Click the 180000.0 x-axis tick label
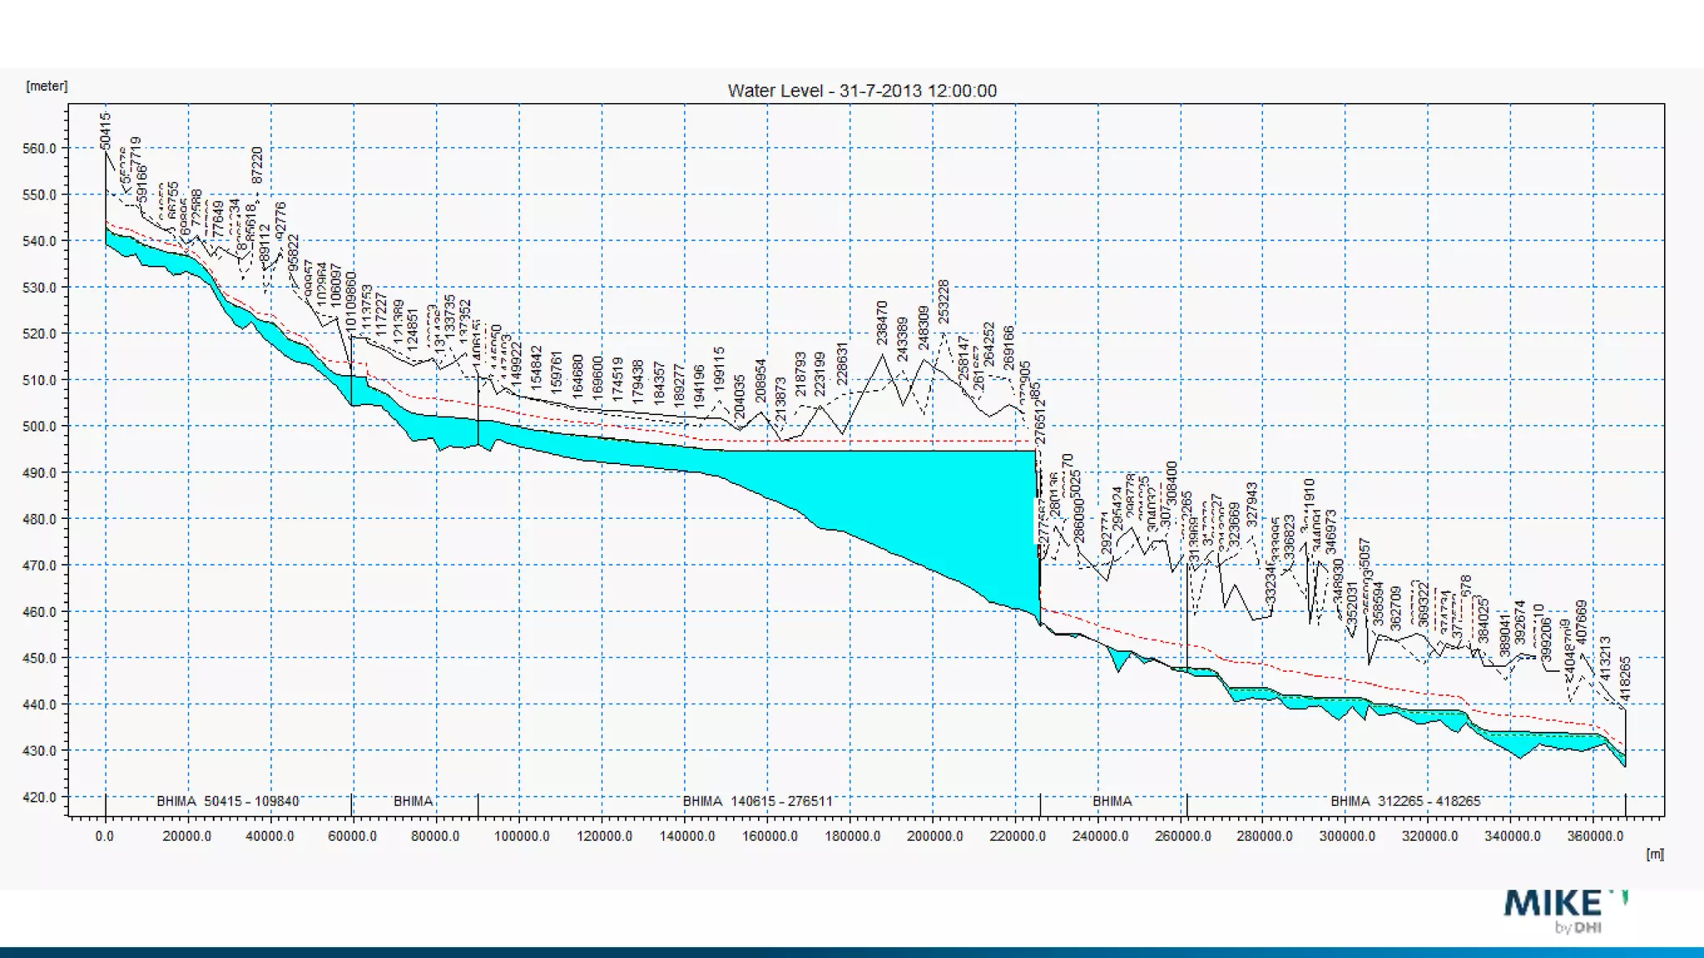This screenshot has width=1704, height=958. pyautogui.click(x=852, y=836)
